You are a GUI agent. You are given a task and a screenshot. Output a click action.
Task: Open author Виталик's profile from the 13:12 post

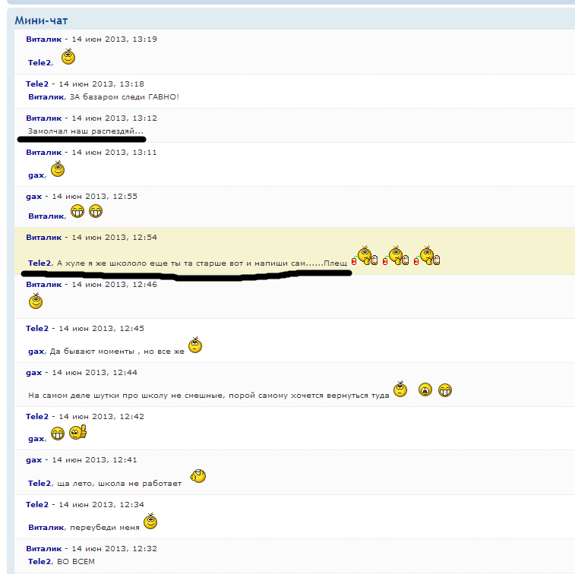[43, 118]
